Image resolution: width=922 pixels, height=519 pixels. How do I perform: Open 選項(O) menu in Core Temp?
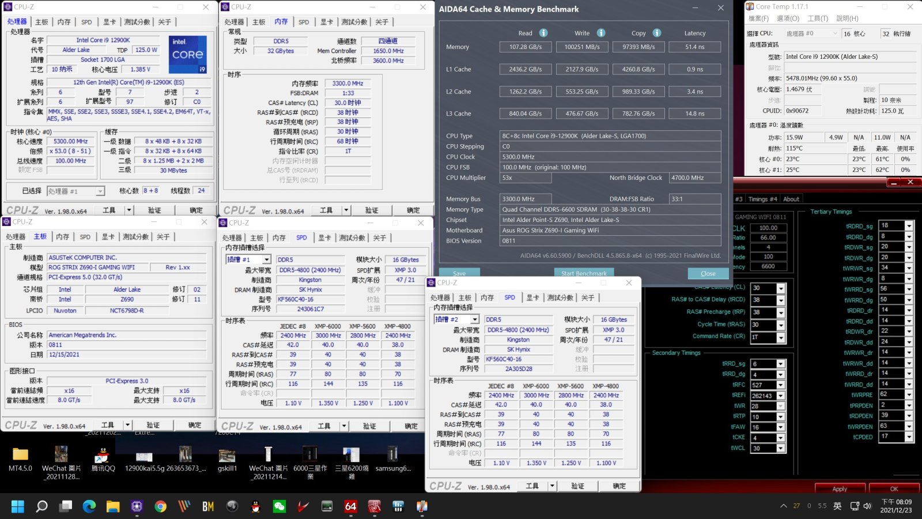788,18
